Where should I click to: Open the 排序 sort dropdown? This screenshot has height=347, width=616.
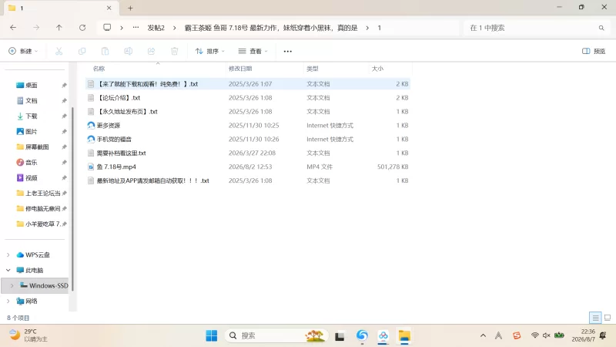[209, 51]
